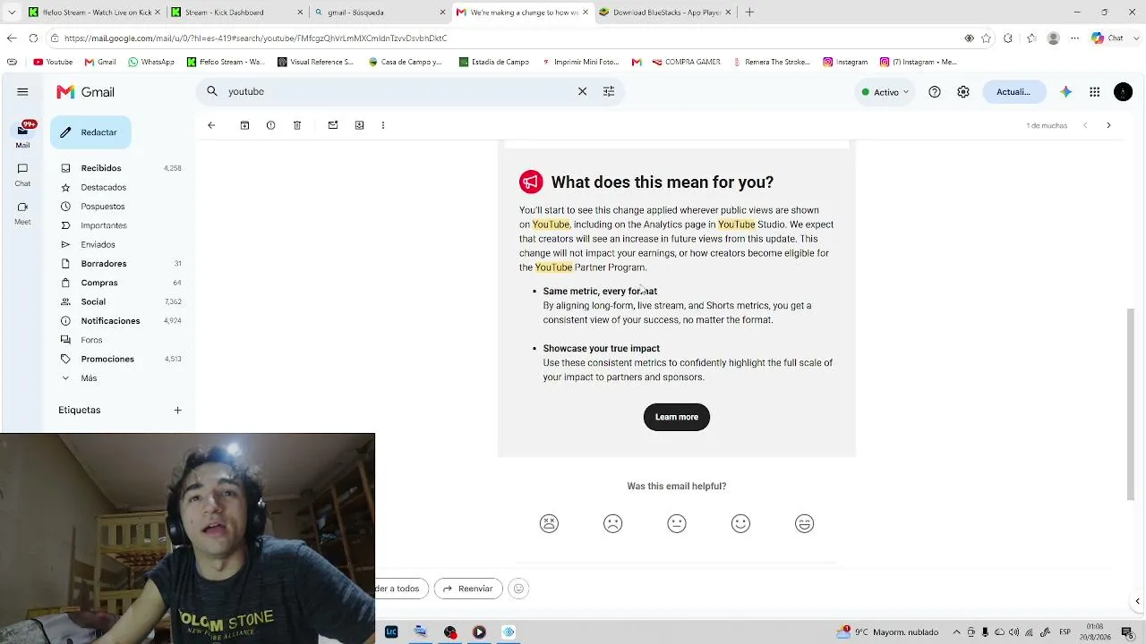Open the weather widget in taskbar
The image size is (1146, 644).
pos(886,631)
